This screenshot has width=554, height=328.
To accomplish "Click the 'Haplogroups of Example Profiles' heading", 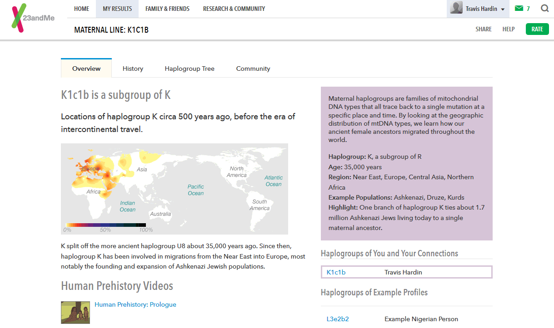I will coord(374,292).
